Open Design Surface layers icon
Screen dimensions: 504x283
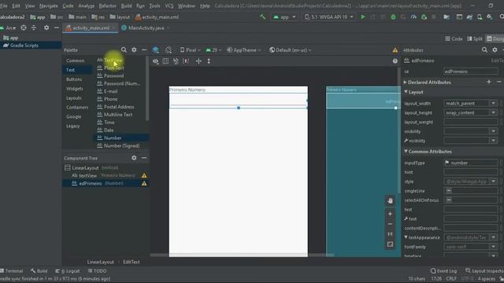156,50
